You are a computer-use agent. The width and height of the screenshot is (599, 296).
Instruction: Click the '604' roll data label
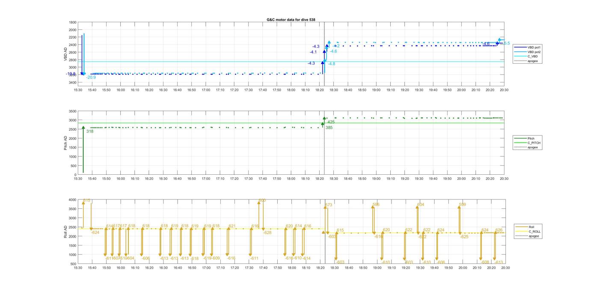pos(421,205)
